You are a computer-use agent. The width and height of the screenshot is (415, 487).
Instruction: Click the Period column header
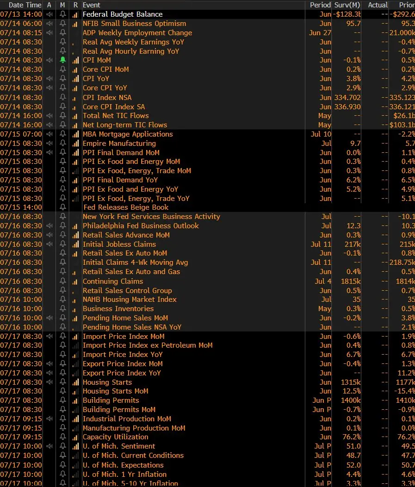pyautogui.click(x=320, y=5)
